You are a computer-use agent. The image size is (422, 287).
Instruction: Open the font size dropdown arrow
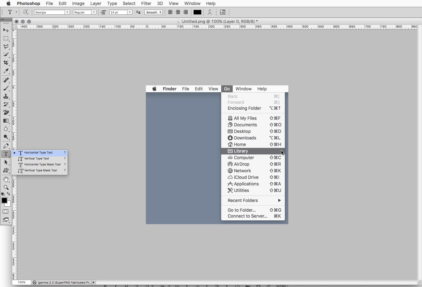pos(130,12)
